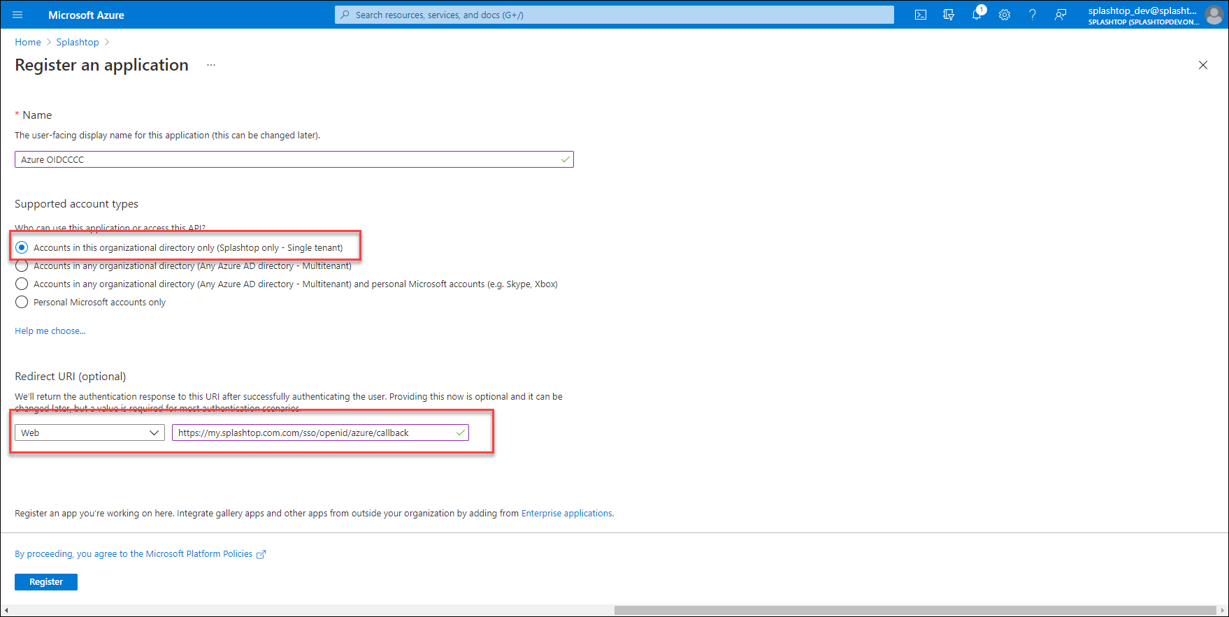Open the Azure portal hamburger menu

tap(17, 15)
